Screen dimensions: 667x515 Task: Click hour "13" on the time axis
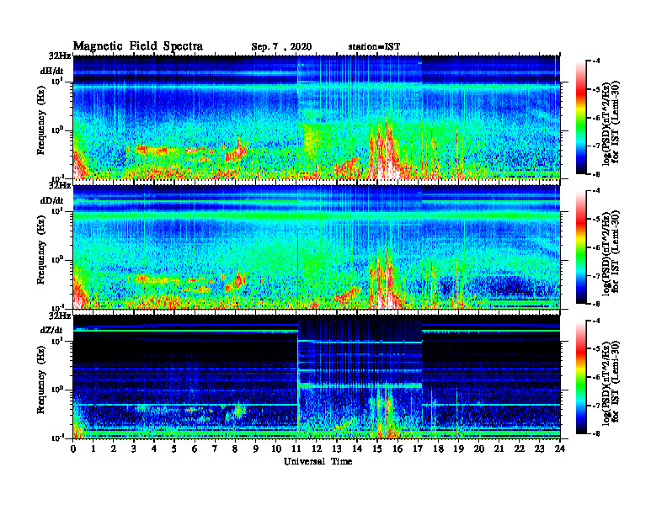point(337,449)
